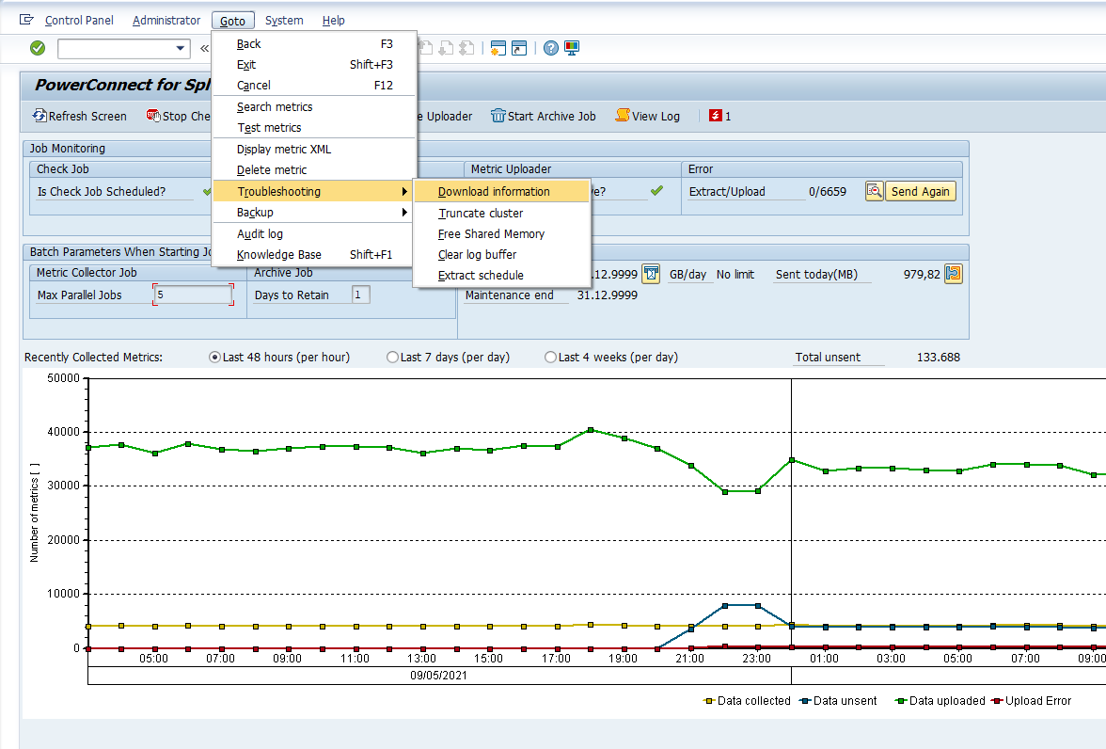Screen dimensions: 1106x749
Task: Click the Max Parallel Jobs input field
Action: tap(193, 294)
